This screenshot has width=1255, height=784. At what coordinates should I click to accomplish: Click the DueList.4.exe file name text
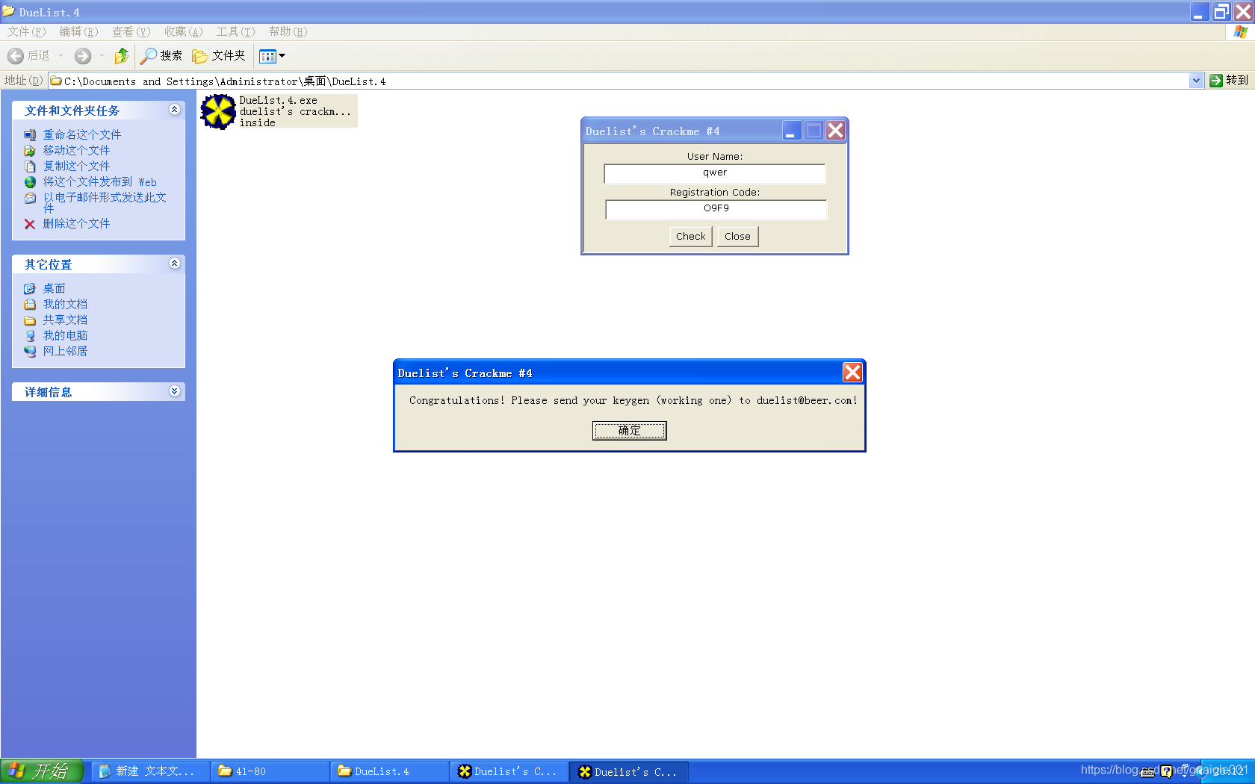tap(278, 101)
